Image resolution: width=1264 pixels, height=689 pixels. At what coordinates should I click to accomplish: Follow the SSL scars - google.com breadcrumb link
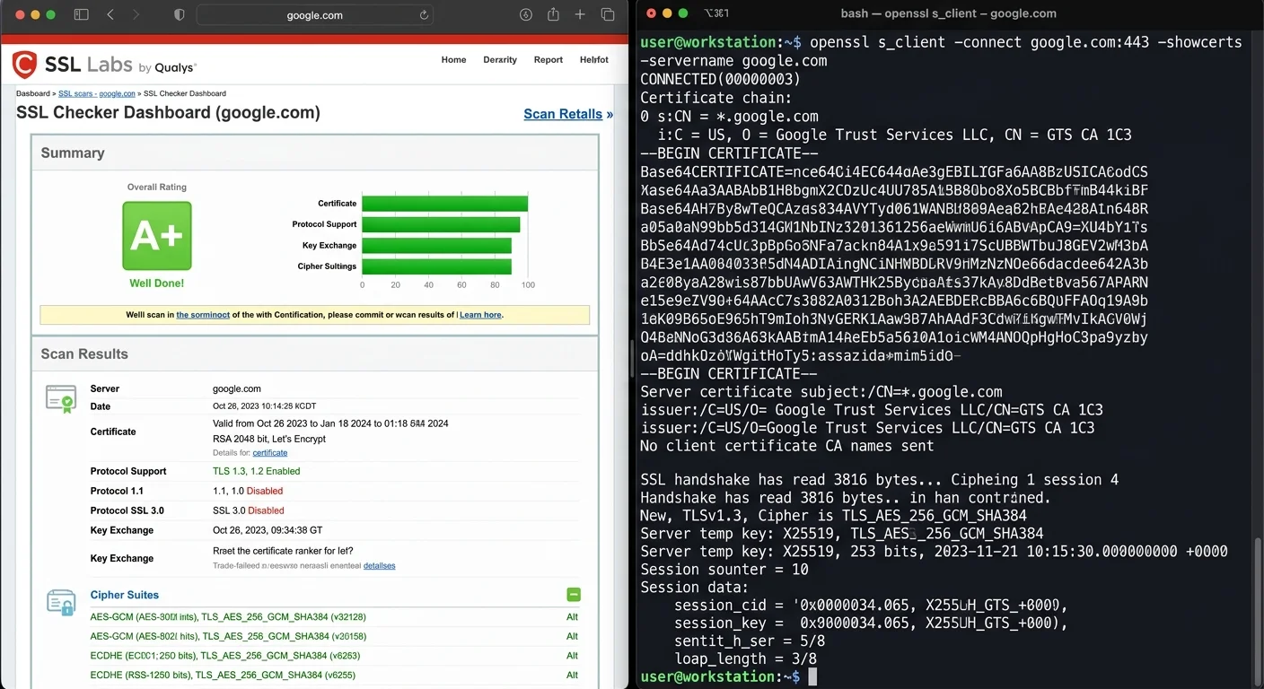(x=97, y=93)
